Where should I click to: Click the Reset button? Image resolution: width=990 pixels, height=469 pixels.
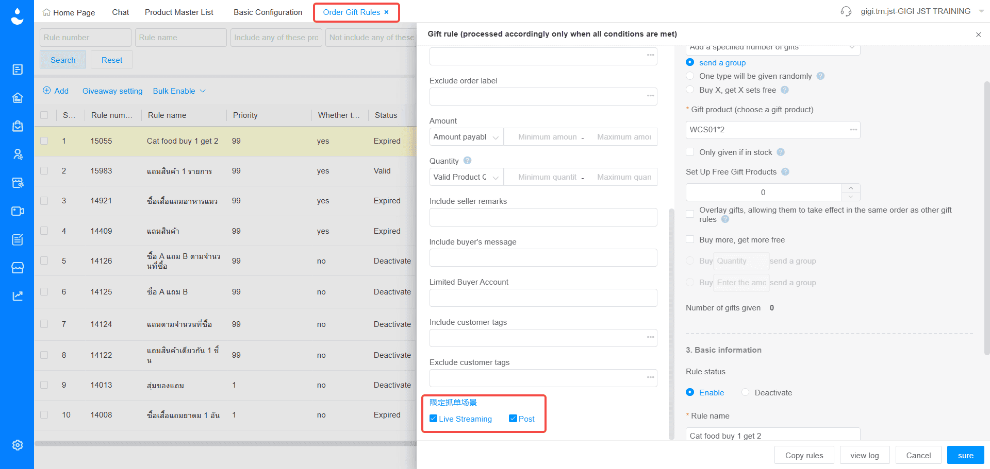coord(112,60)
